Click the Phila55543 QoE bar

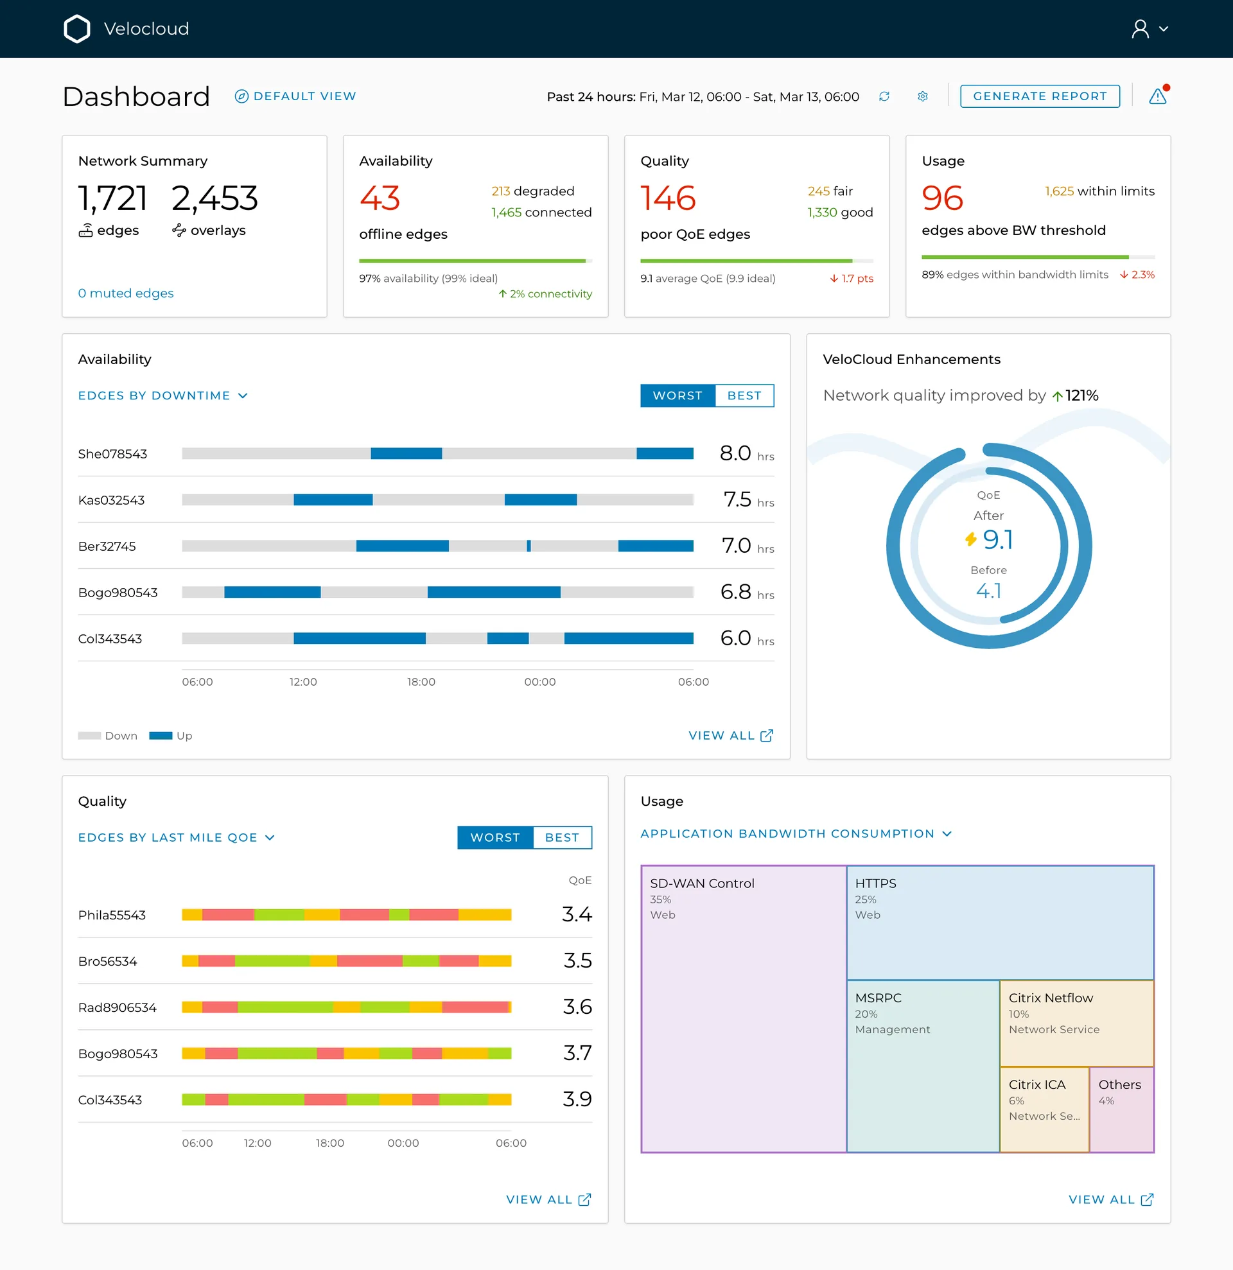(347, 915)
